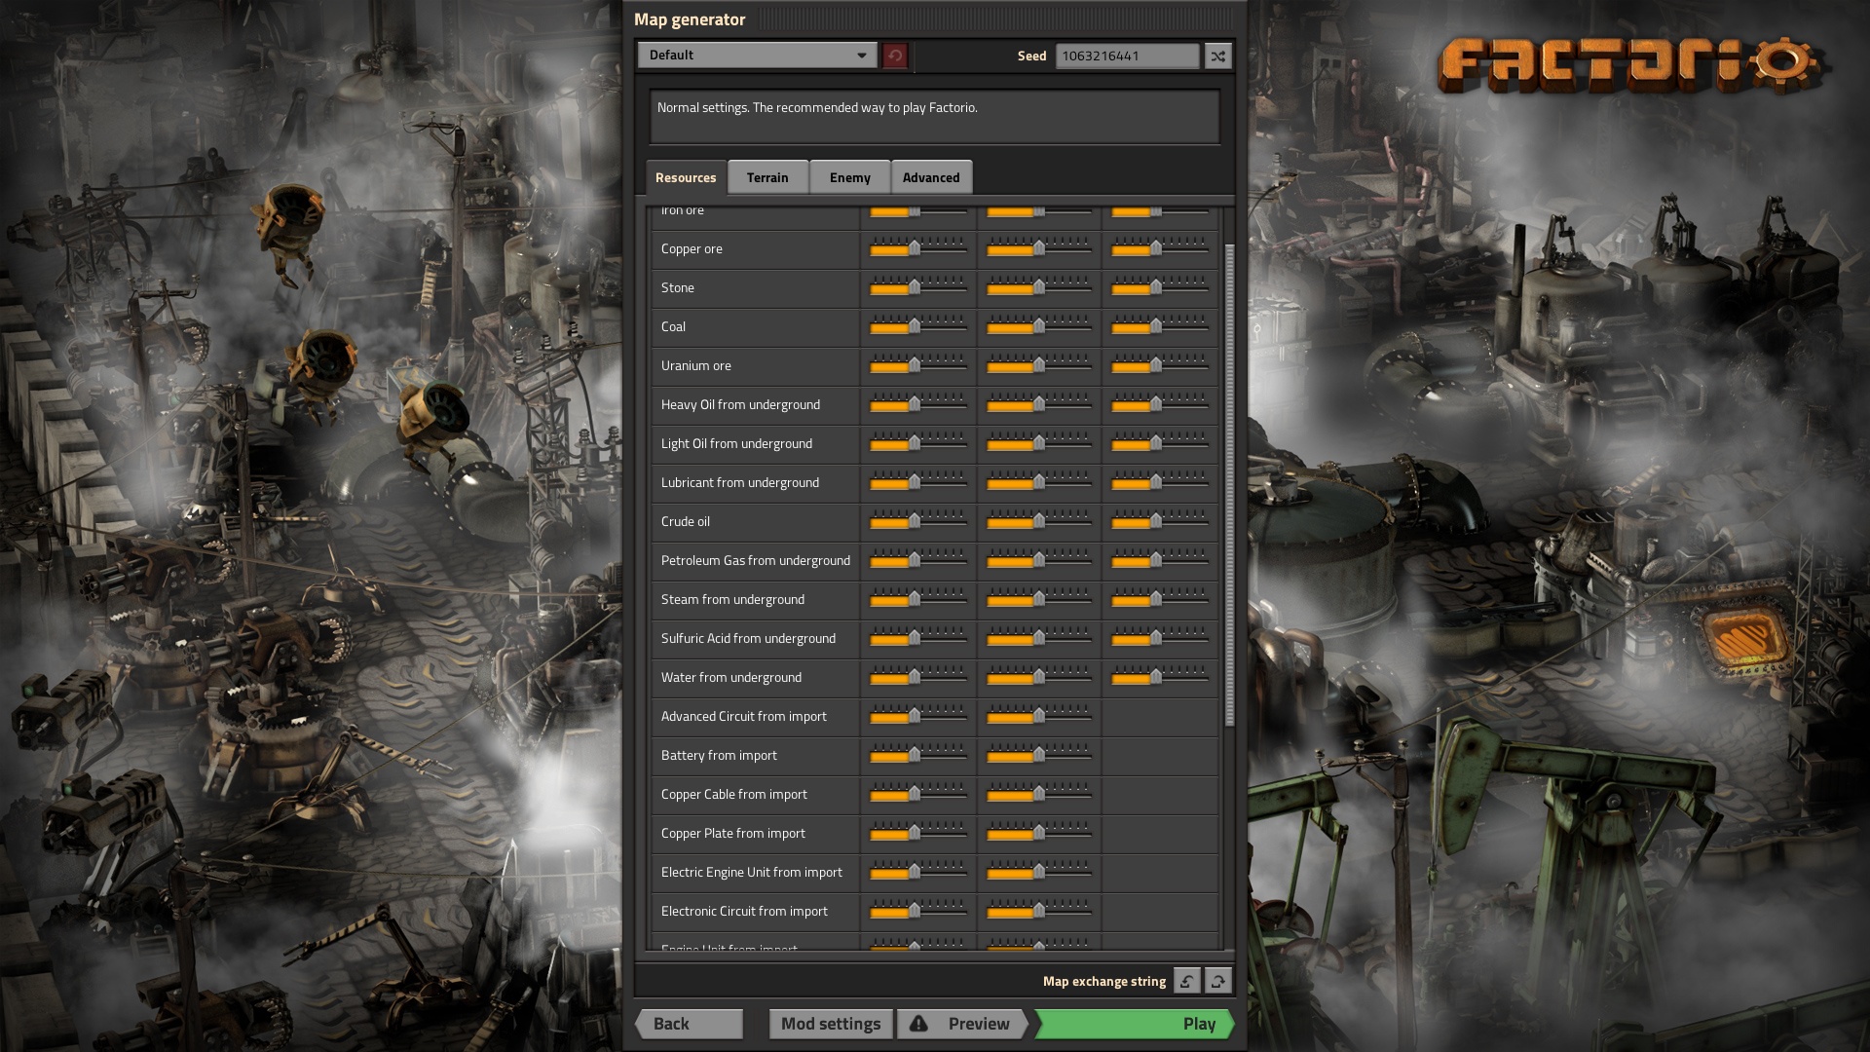This screenshot has height=1052, width=1870.
Task: Randomize the map seed with shuffle icon
Action: tap(1217, 56)
